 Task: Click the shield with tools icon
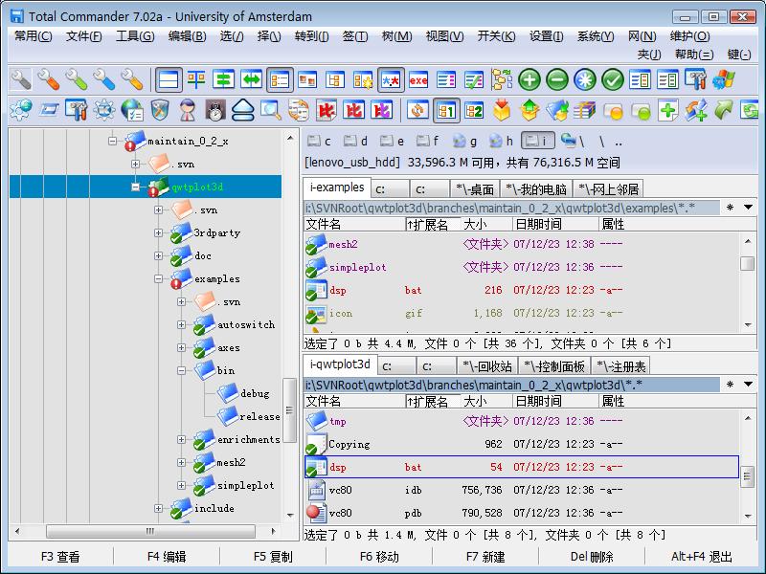pos(160,110)
